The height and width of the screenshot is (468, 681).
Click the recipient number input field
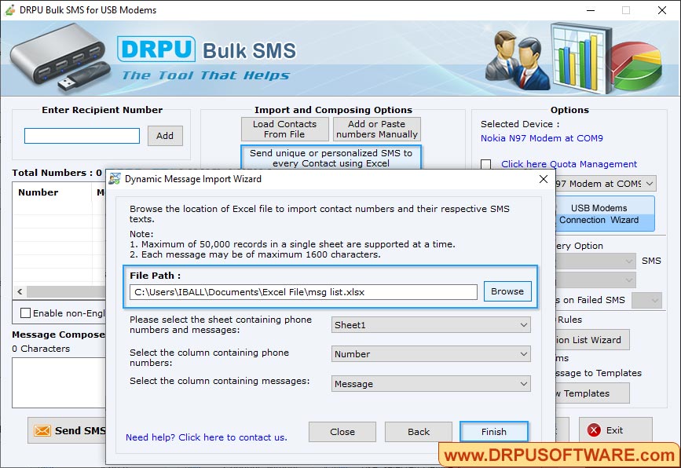(x=82, y=135)
